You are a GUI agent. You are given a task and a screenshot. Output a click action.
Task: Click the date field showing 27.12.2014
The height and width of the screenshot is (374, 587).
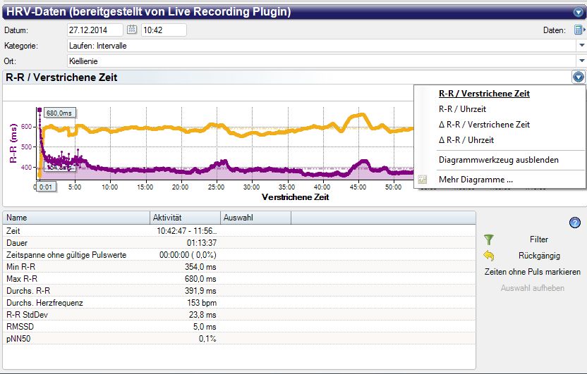pos(95,30)
